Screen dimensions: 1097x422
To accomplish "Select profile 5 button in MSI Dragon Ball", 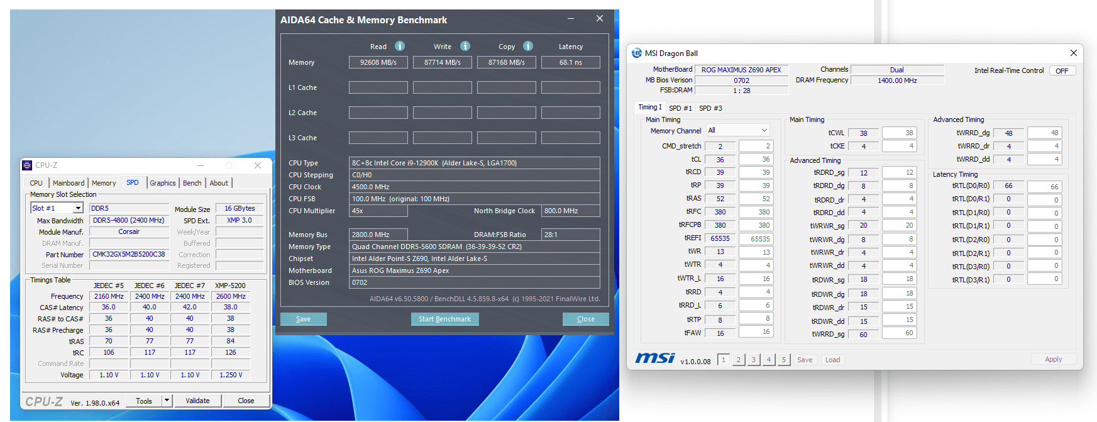I will tap(783, 360).
